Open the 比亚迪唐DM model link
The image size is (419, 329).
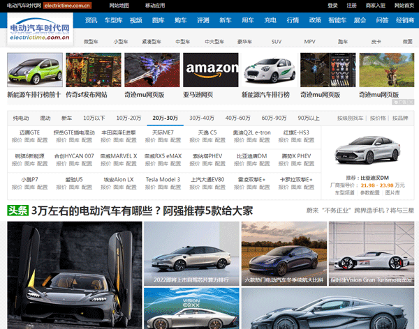251,156
